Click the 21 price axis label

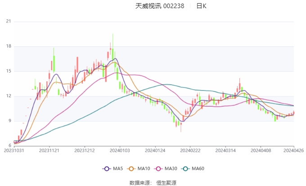(9, 21)
